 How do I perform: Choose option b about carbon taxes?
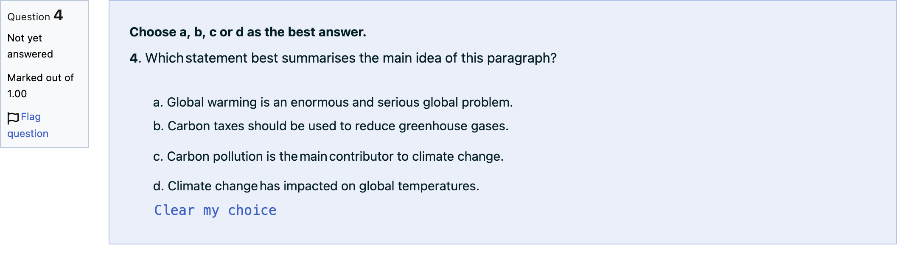331,126
